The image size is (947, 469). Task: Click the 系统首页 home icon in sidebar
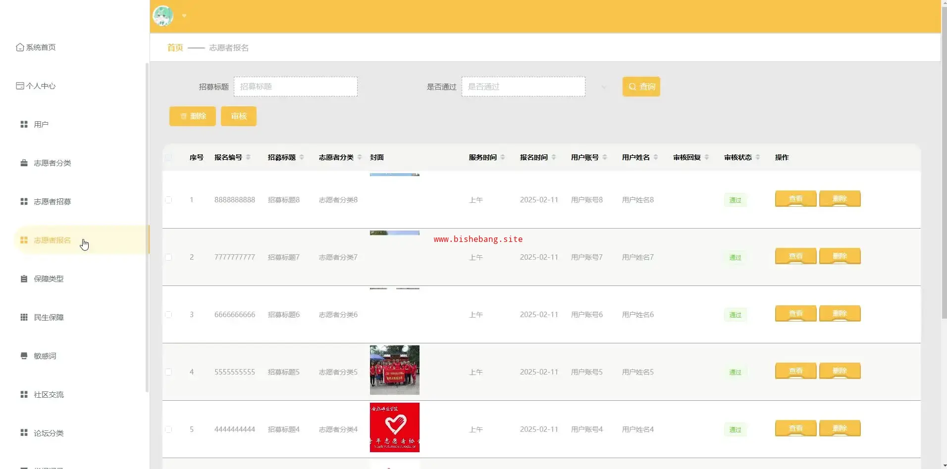tap(20, 47)
